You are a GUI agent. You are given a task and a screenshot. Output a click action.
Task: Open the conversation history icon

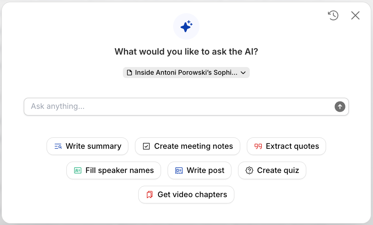[x=333, y=15]
